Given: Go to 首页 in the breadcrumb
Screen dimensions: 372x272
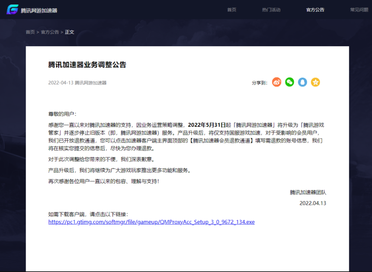Looking at the screenshot, I should point(30,32).
